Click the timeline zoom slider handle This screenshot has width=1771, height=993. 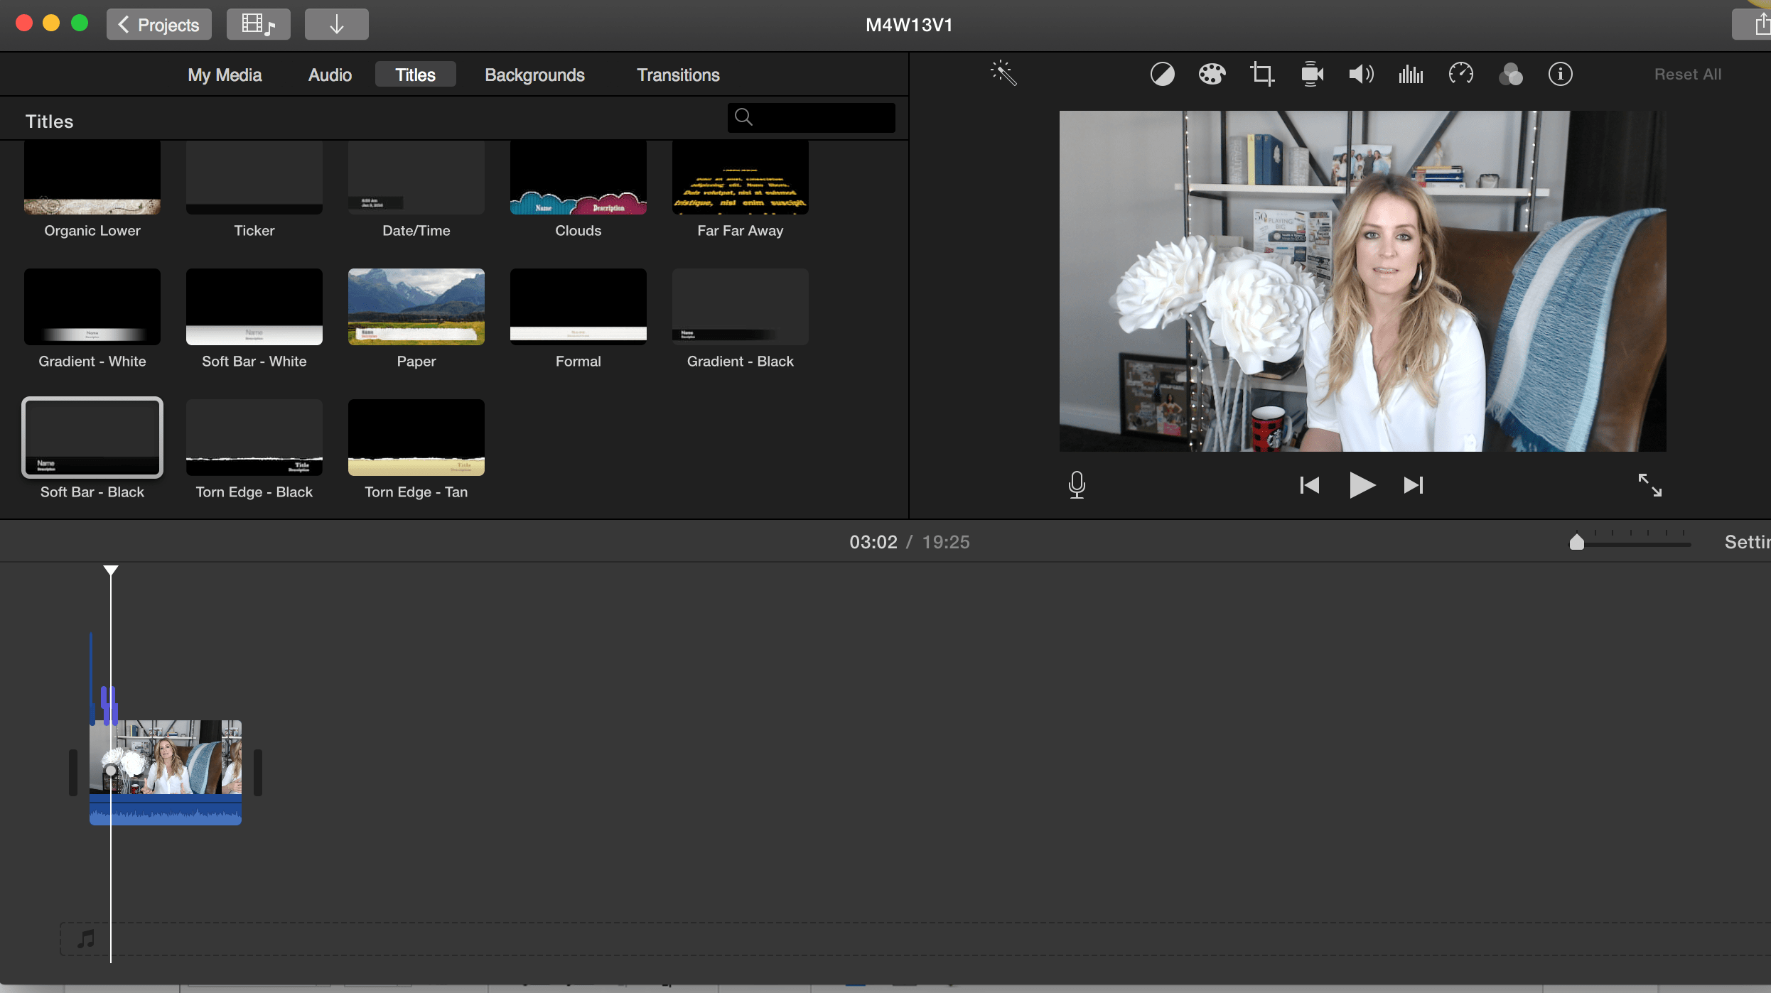pyautogui.click(x=1577, y=541)
